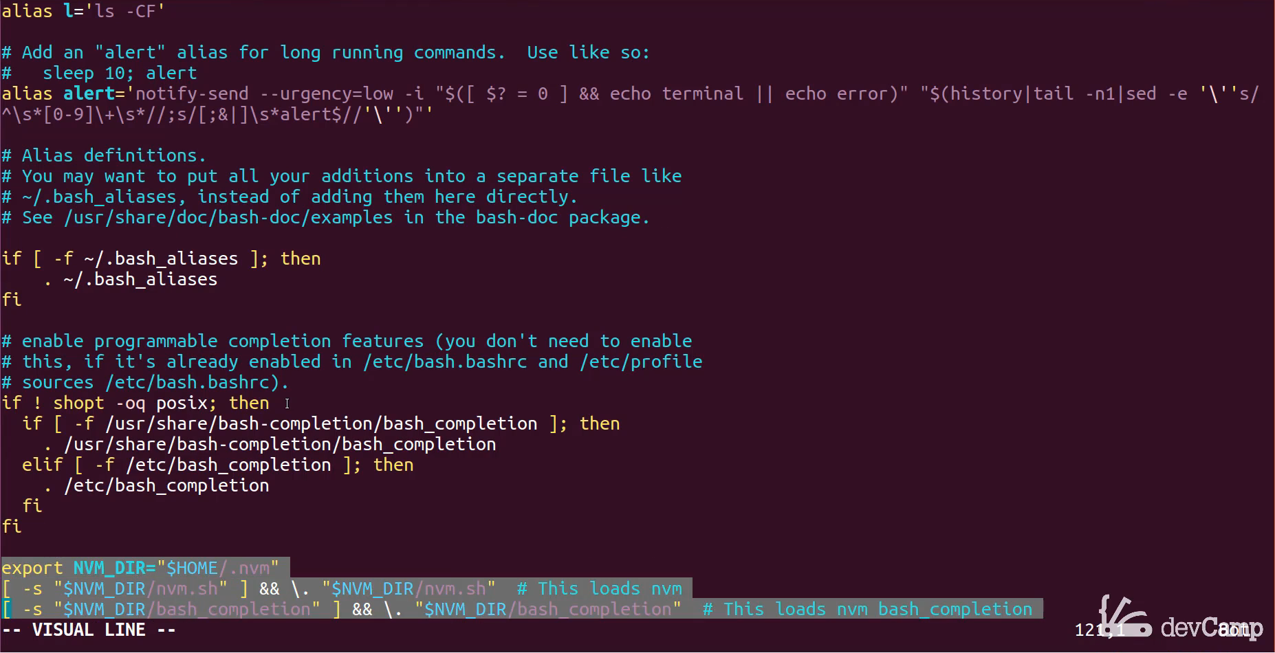
Task: Click the '$NVM_DIR/nvm.sh' first string
Action: (140, 588)
